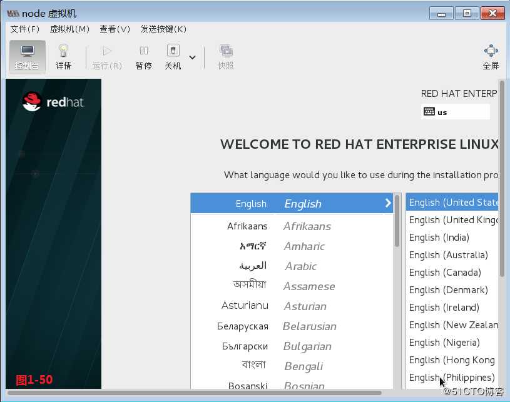Shut down the VM via 关机 icon
510x402 pixels.
[x=173, y=57]
